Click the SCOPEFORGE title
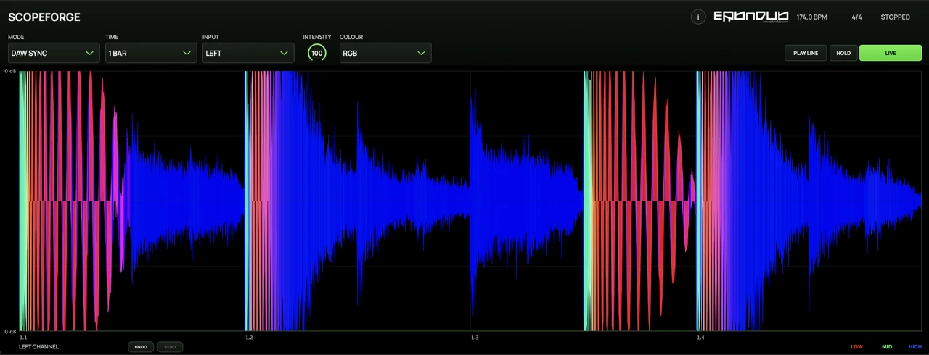The width and height of the screenshot is (929, 355). tap(44, 17)
